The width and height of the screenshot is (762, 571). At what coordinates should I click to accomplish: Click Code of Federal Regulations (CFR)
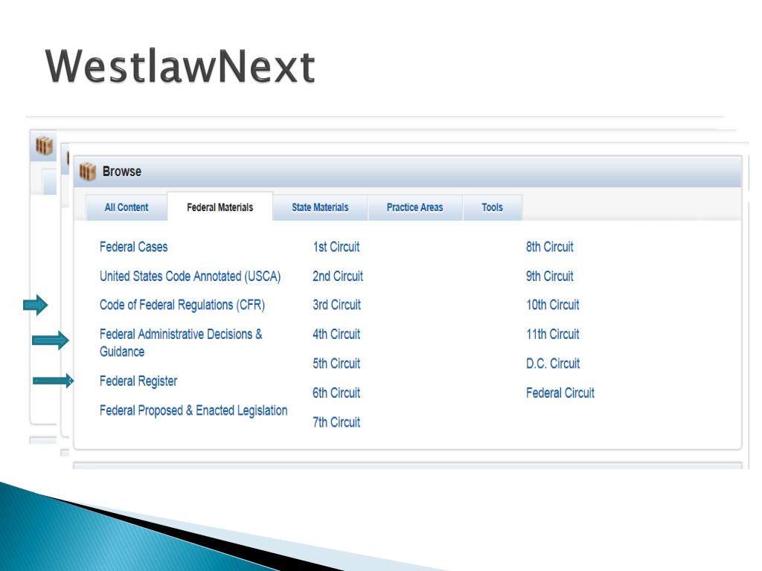(x=182, y=305)
